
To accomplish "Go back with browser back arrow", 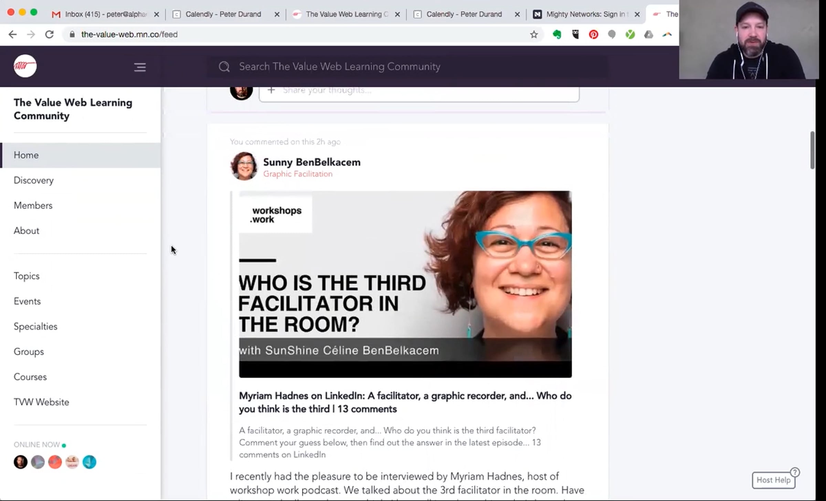I will pyautogui.click(x=13, y=34).
